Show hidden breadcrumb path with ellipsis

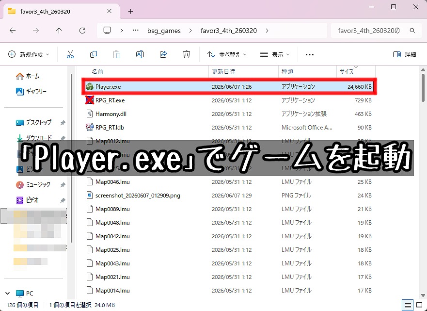(x=136, y=30)
